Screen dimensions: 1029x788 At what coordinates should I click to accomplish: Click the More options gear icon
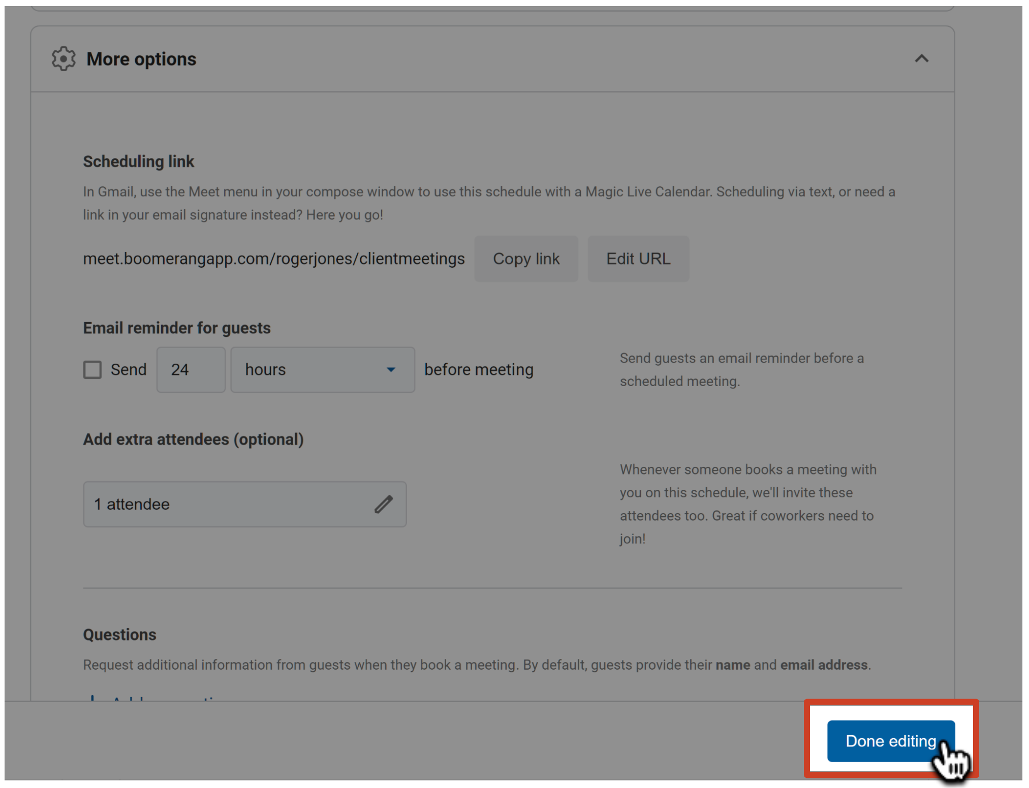(x=64, y=59)
